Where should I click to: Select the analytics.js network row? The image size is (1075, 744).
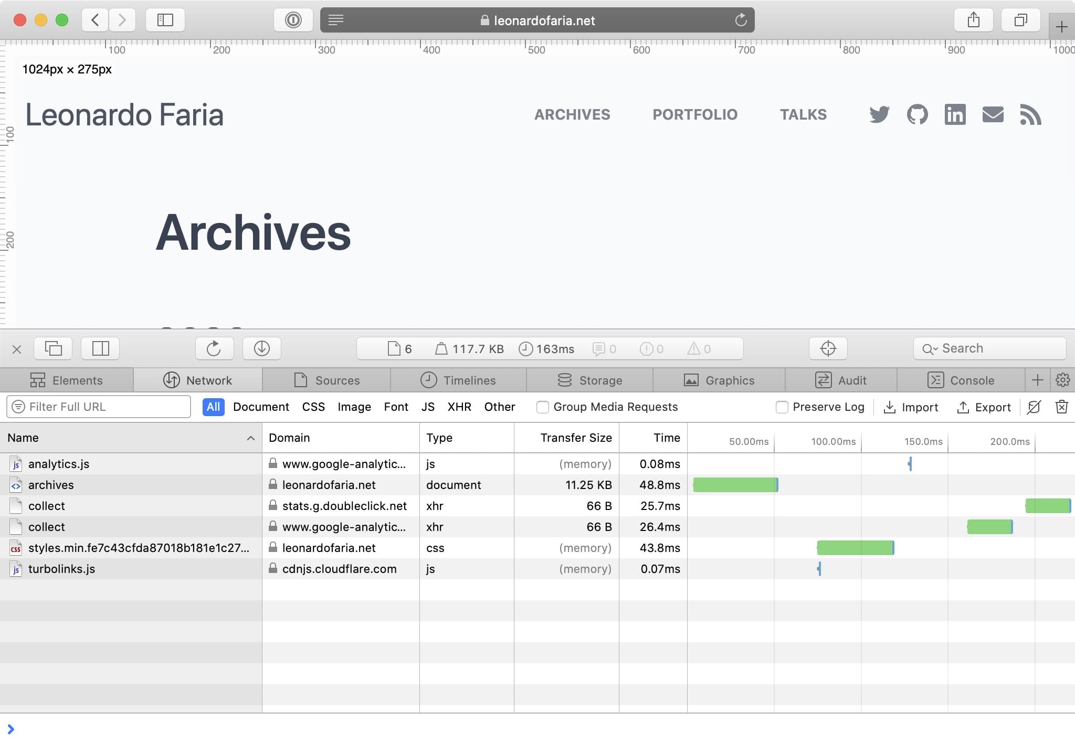click(x=537, y=464)
